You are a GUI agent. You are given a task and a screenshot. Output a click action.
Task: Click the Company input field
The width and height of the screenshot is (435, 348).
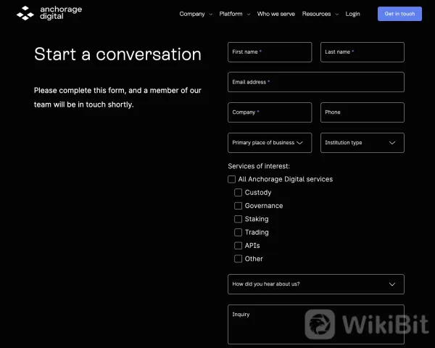[270, 112]
